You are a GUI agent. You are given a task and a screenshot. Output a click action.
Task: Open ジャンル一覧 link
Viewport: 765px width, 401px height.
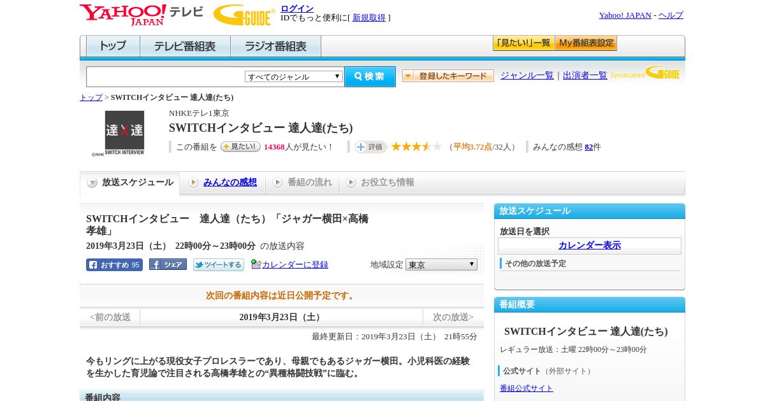tap(527, 75)
